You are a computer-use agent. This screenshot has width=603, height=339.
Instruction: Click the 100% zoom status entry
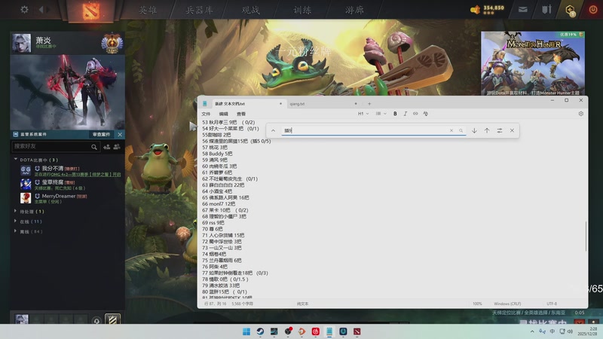[x=477, y=304]
